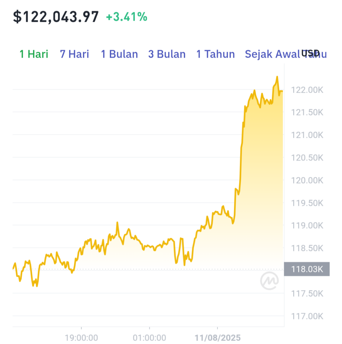Click the CoinMarketCap watermark logo
This screenshot has height=344, width=342.
[x=269, y=281]
